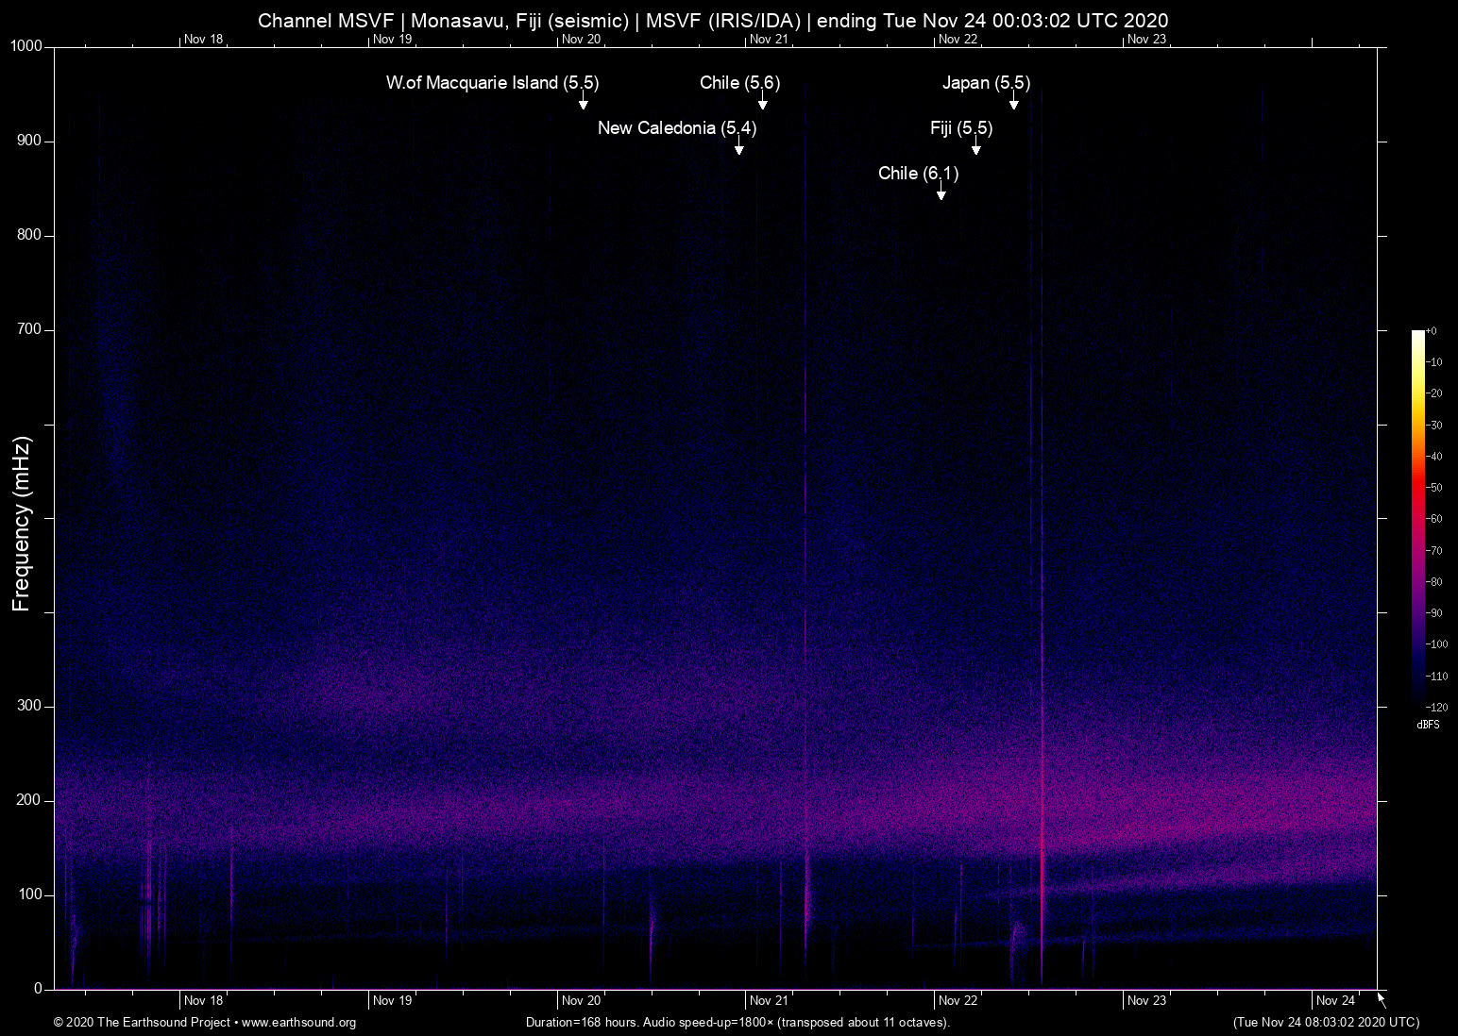Click the '© 2020 The Earthsound Project' credit
1458x1036 pixels.
(x=143, y=1022)
